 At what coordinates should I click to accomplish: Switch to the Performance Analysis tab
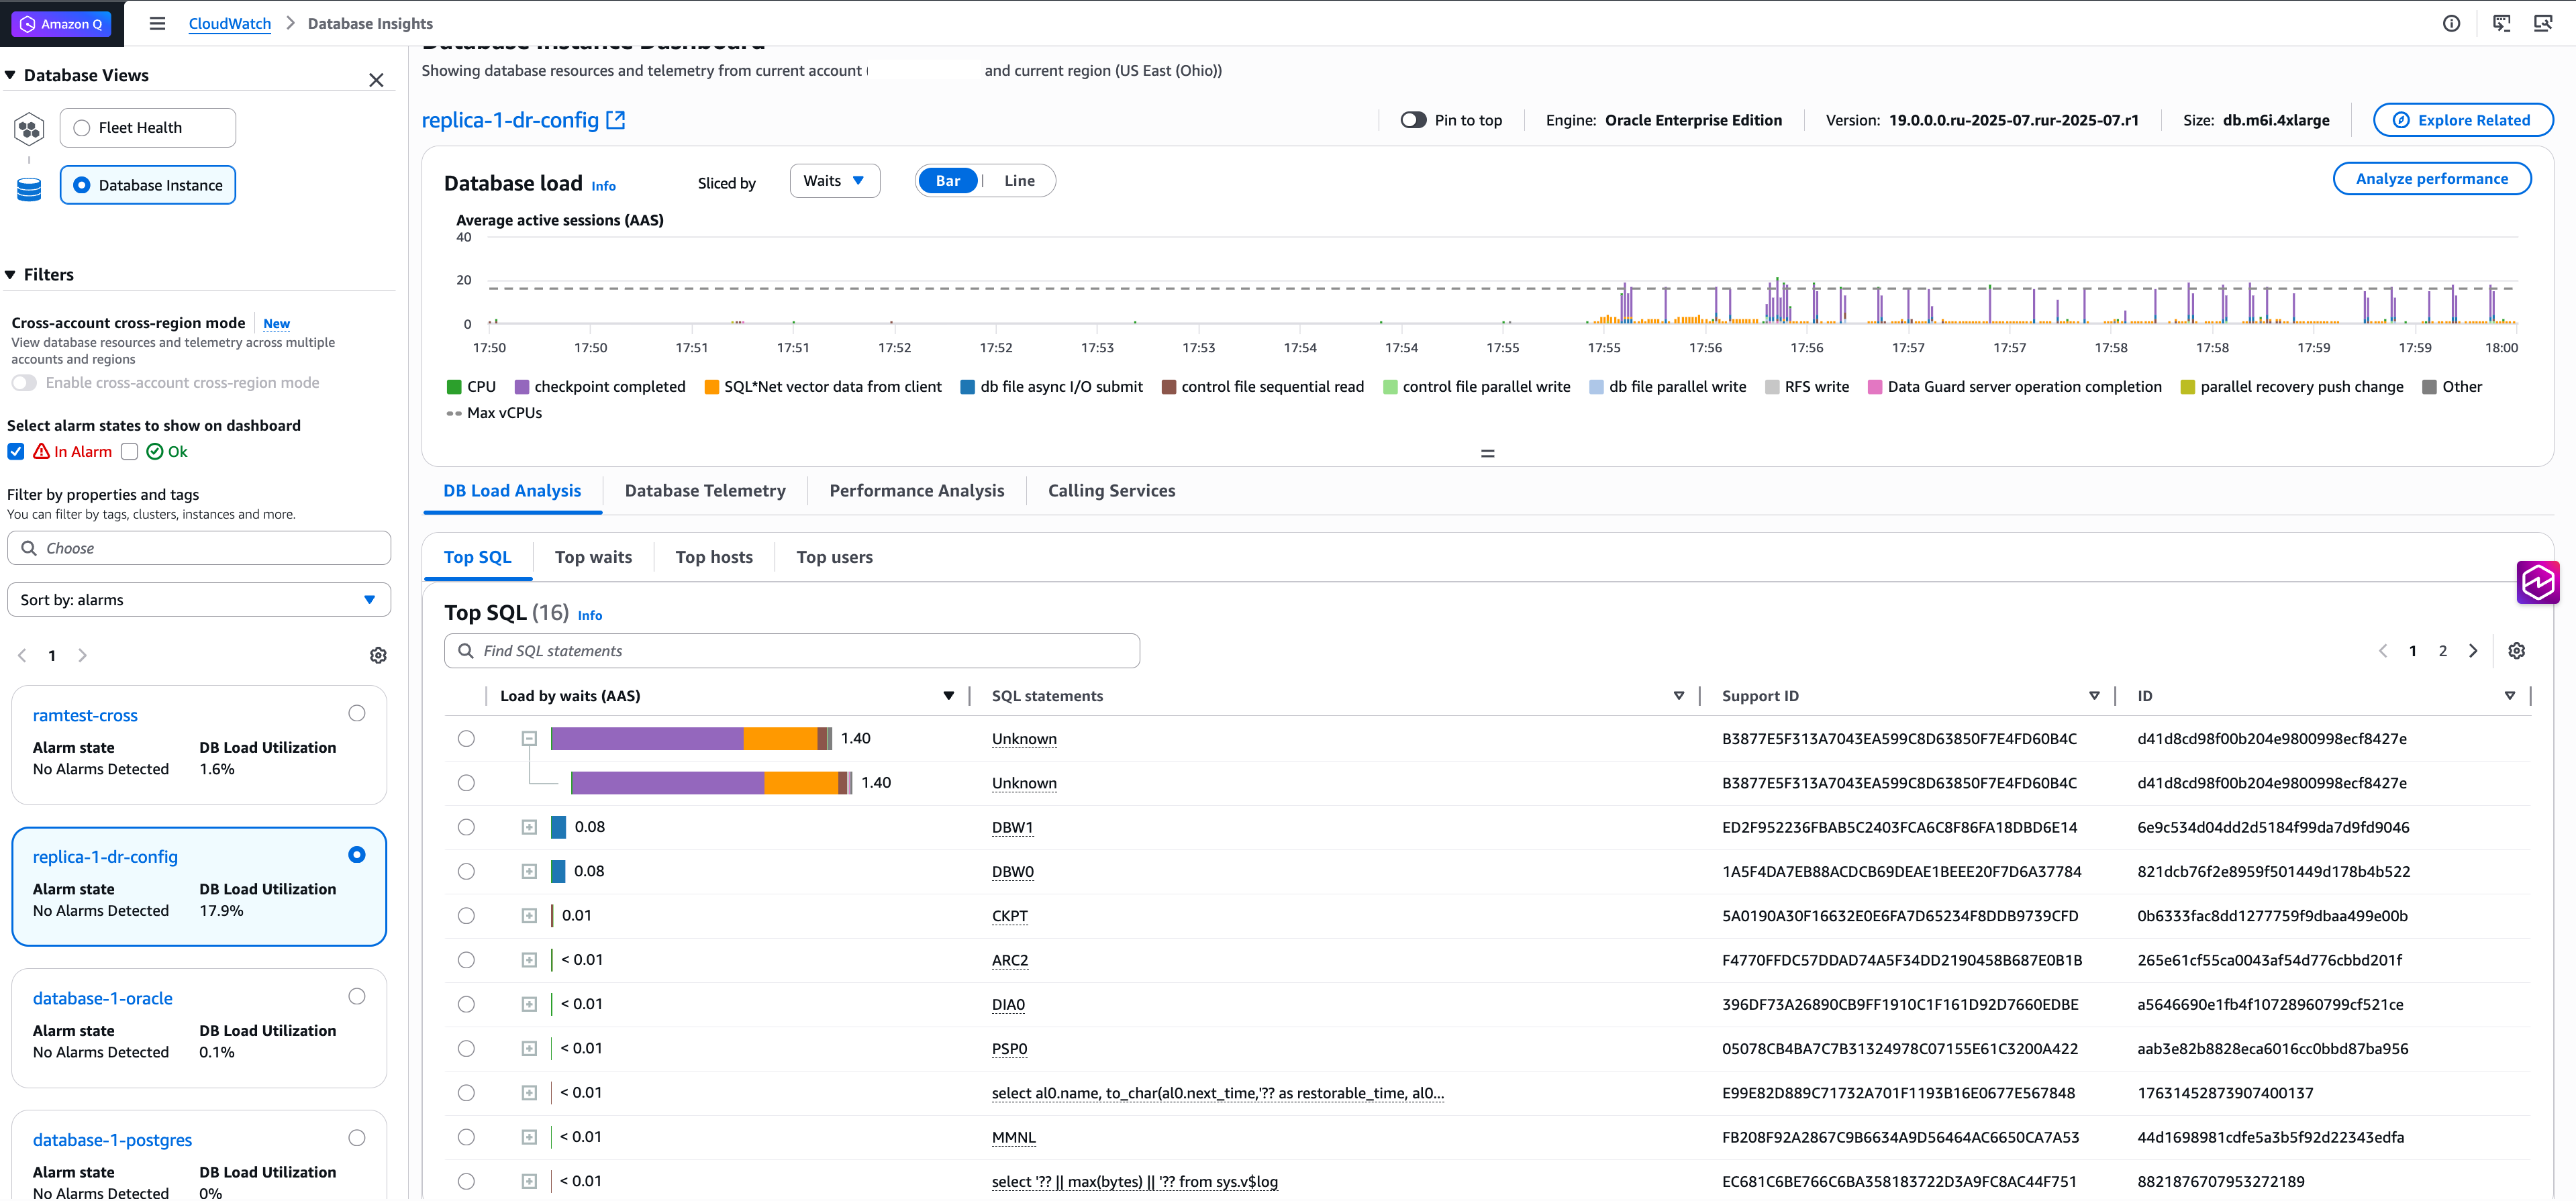[916, 491]
